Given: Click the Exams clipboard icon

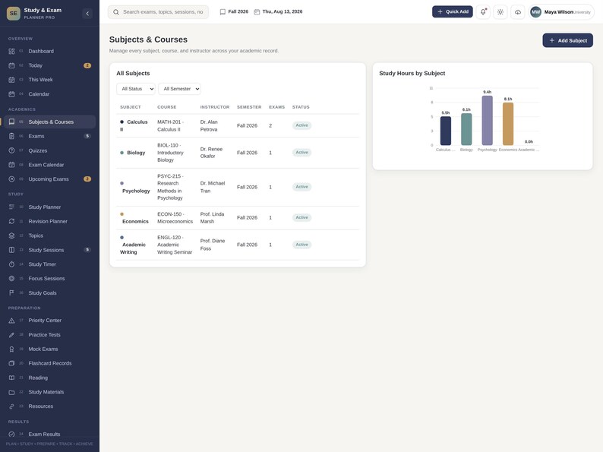Looking at the screenshot, I should pos(11,136).
